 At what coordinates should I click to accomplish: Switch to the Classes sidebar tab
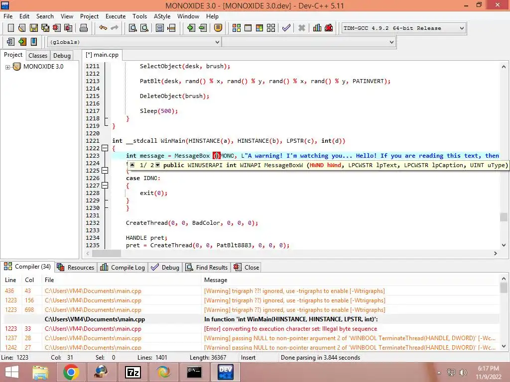pos(38,56)
